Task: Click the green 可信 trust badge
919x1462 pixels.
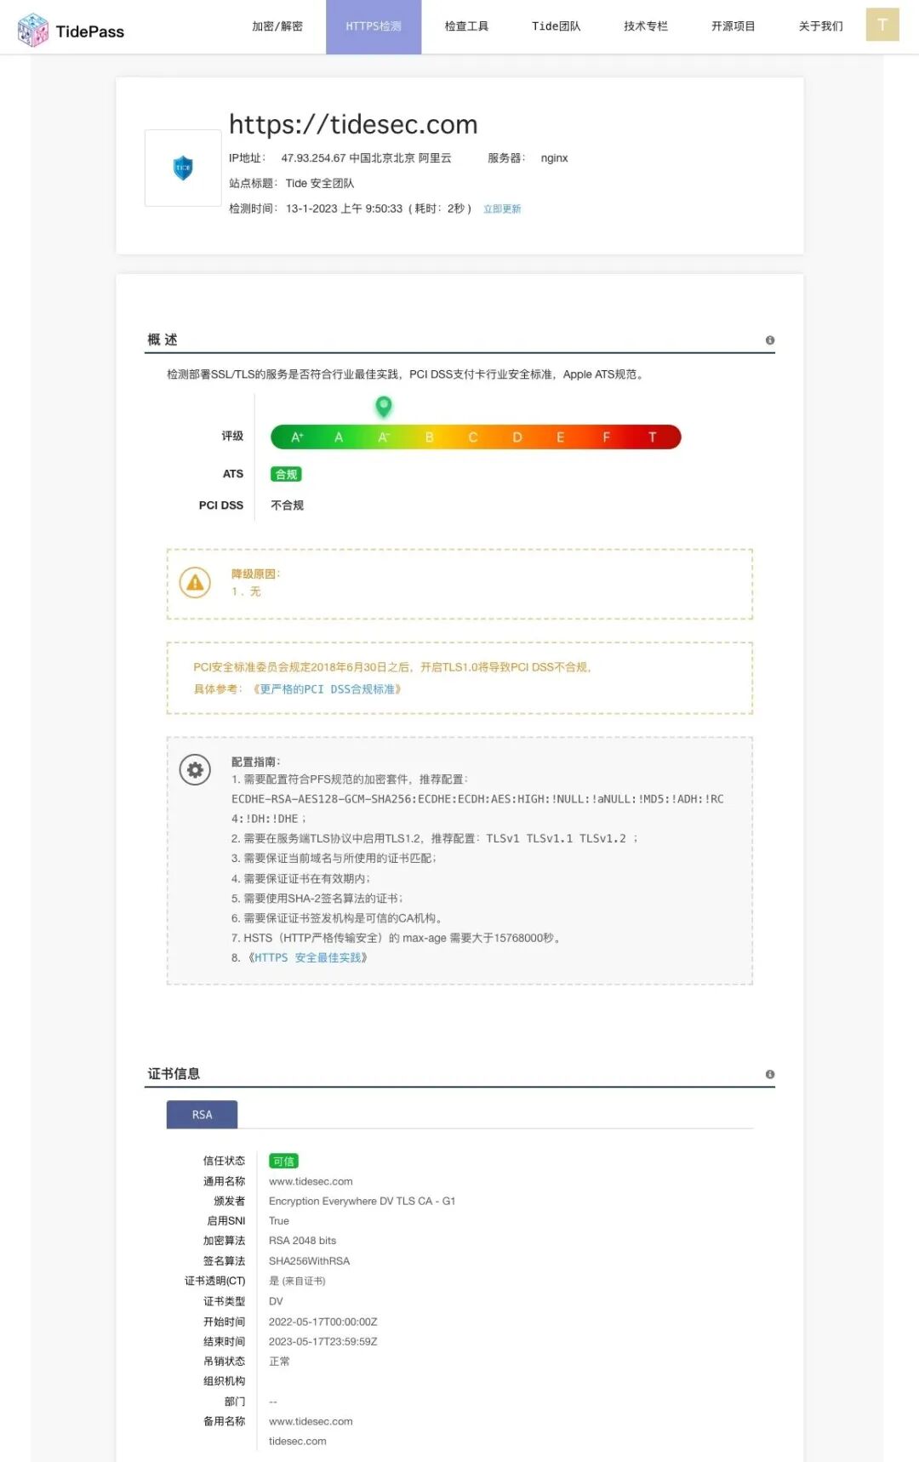Action: (x=283, y=1162)
